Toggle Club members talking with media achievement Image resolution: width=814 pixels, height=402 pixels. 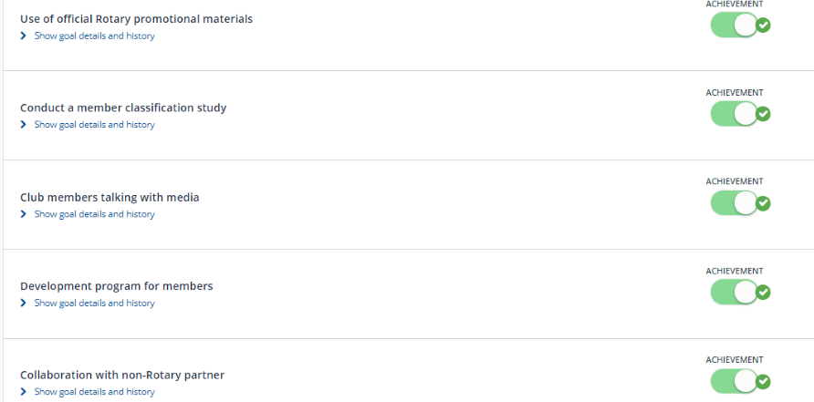point(736,203)
